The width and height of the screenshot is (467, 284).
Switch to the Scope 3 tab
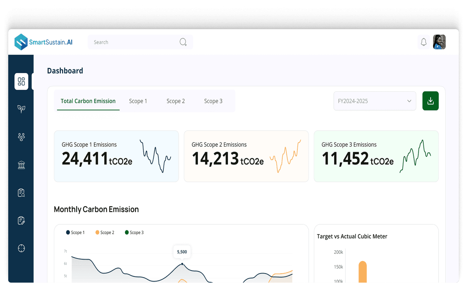coord(213,101)
